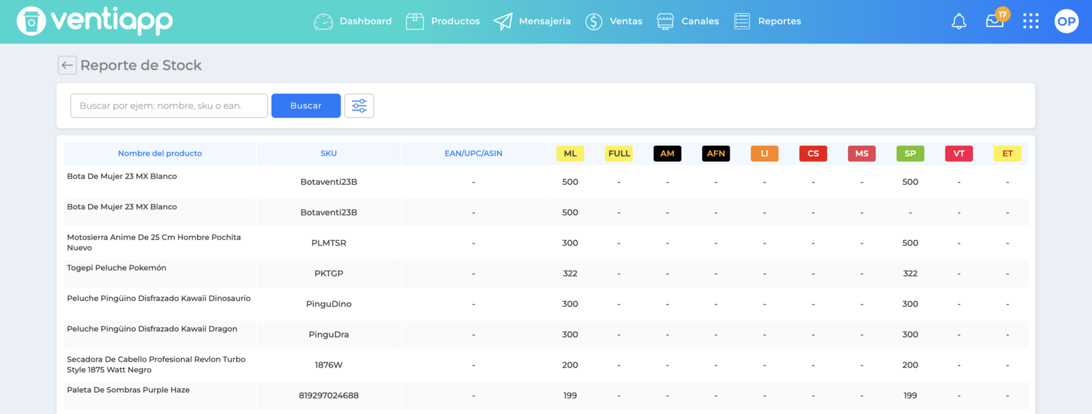
Task: Open the filter settings sliders icon
Action: pyautogui.click(x=359, y=106)
